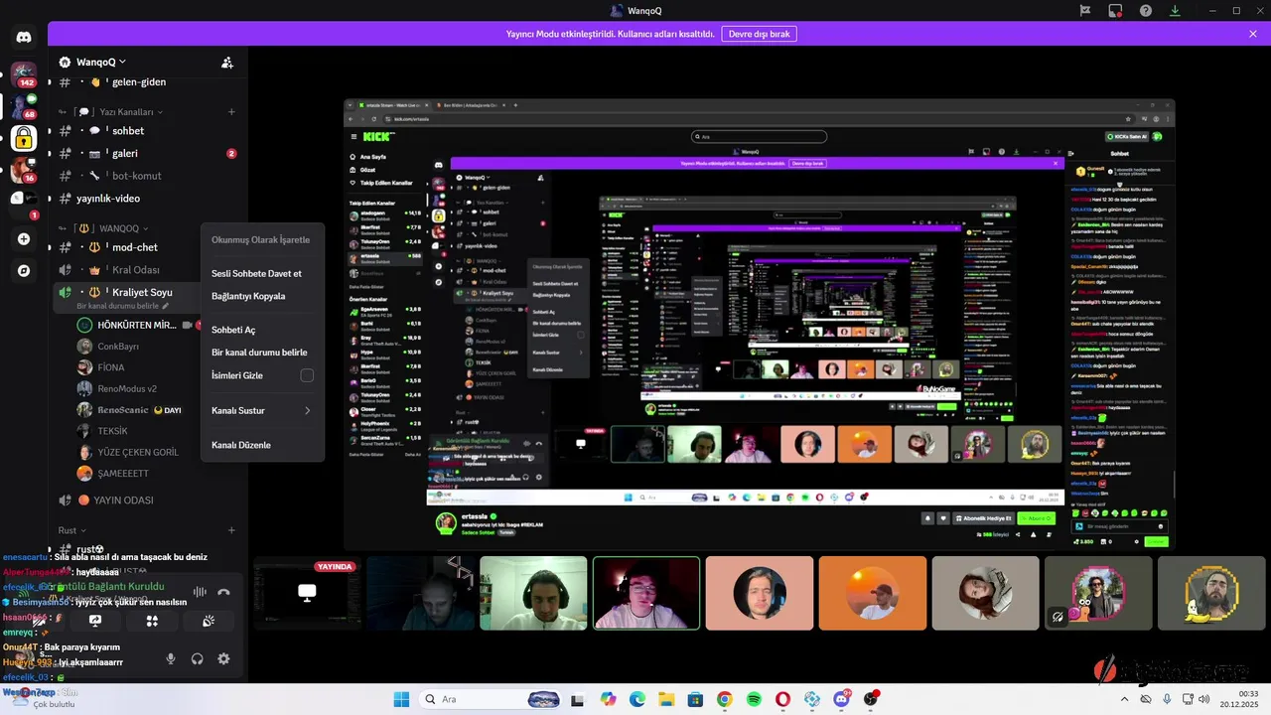This screenshot has height=715, width=1271.
Task: Open Inbox icon with red dot
Action: (1115, 10)
